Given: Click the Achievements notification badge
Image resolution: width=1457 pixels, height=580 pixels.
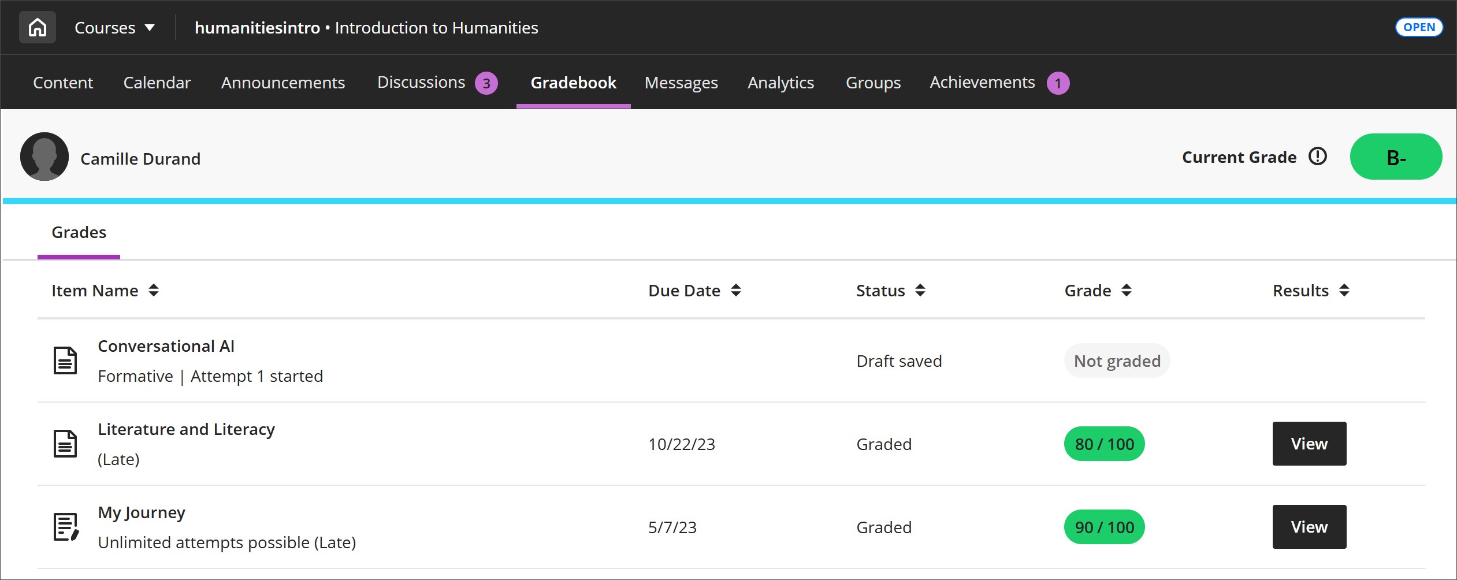Looking at the screenshot, I should [1058, 83].
